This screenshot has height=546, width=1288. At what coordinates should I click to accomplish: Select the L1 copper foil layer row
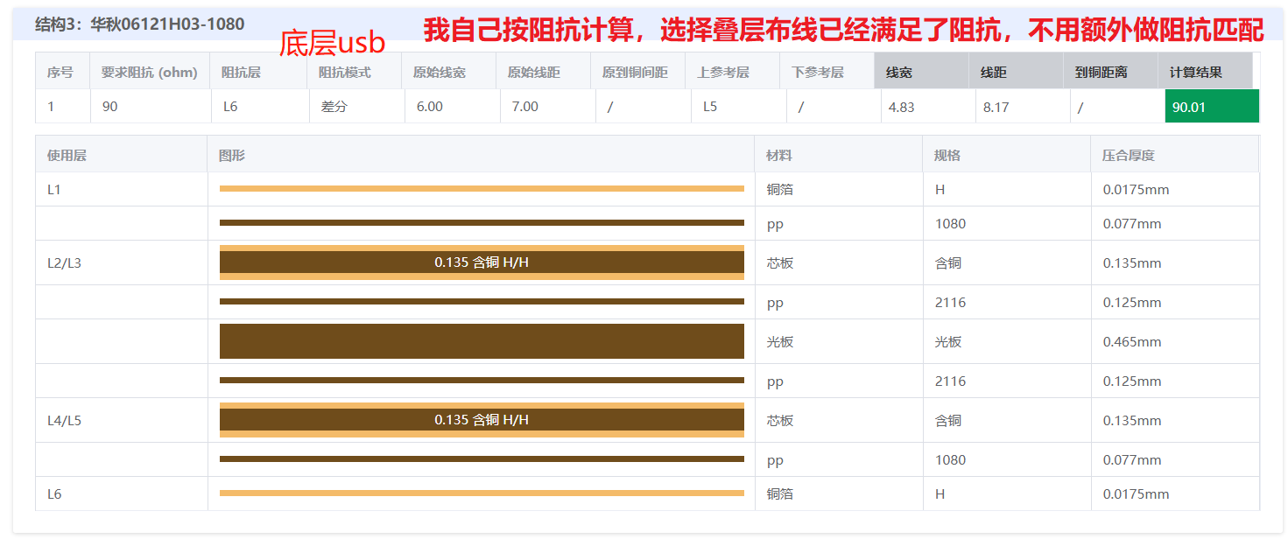(53, 189)
